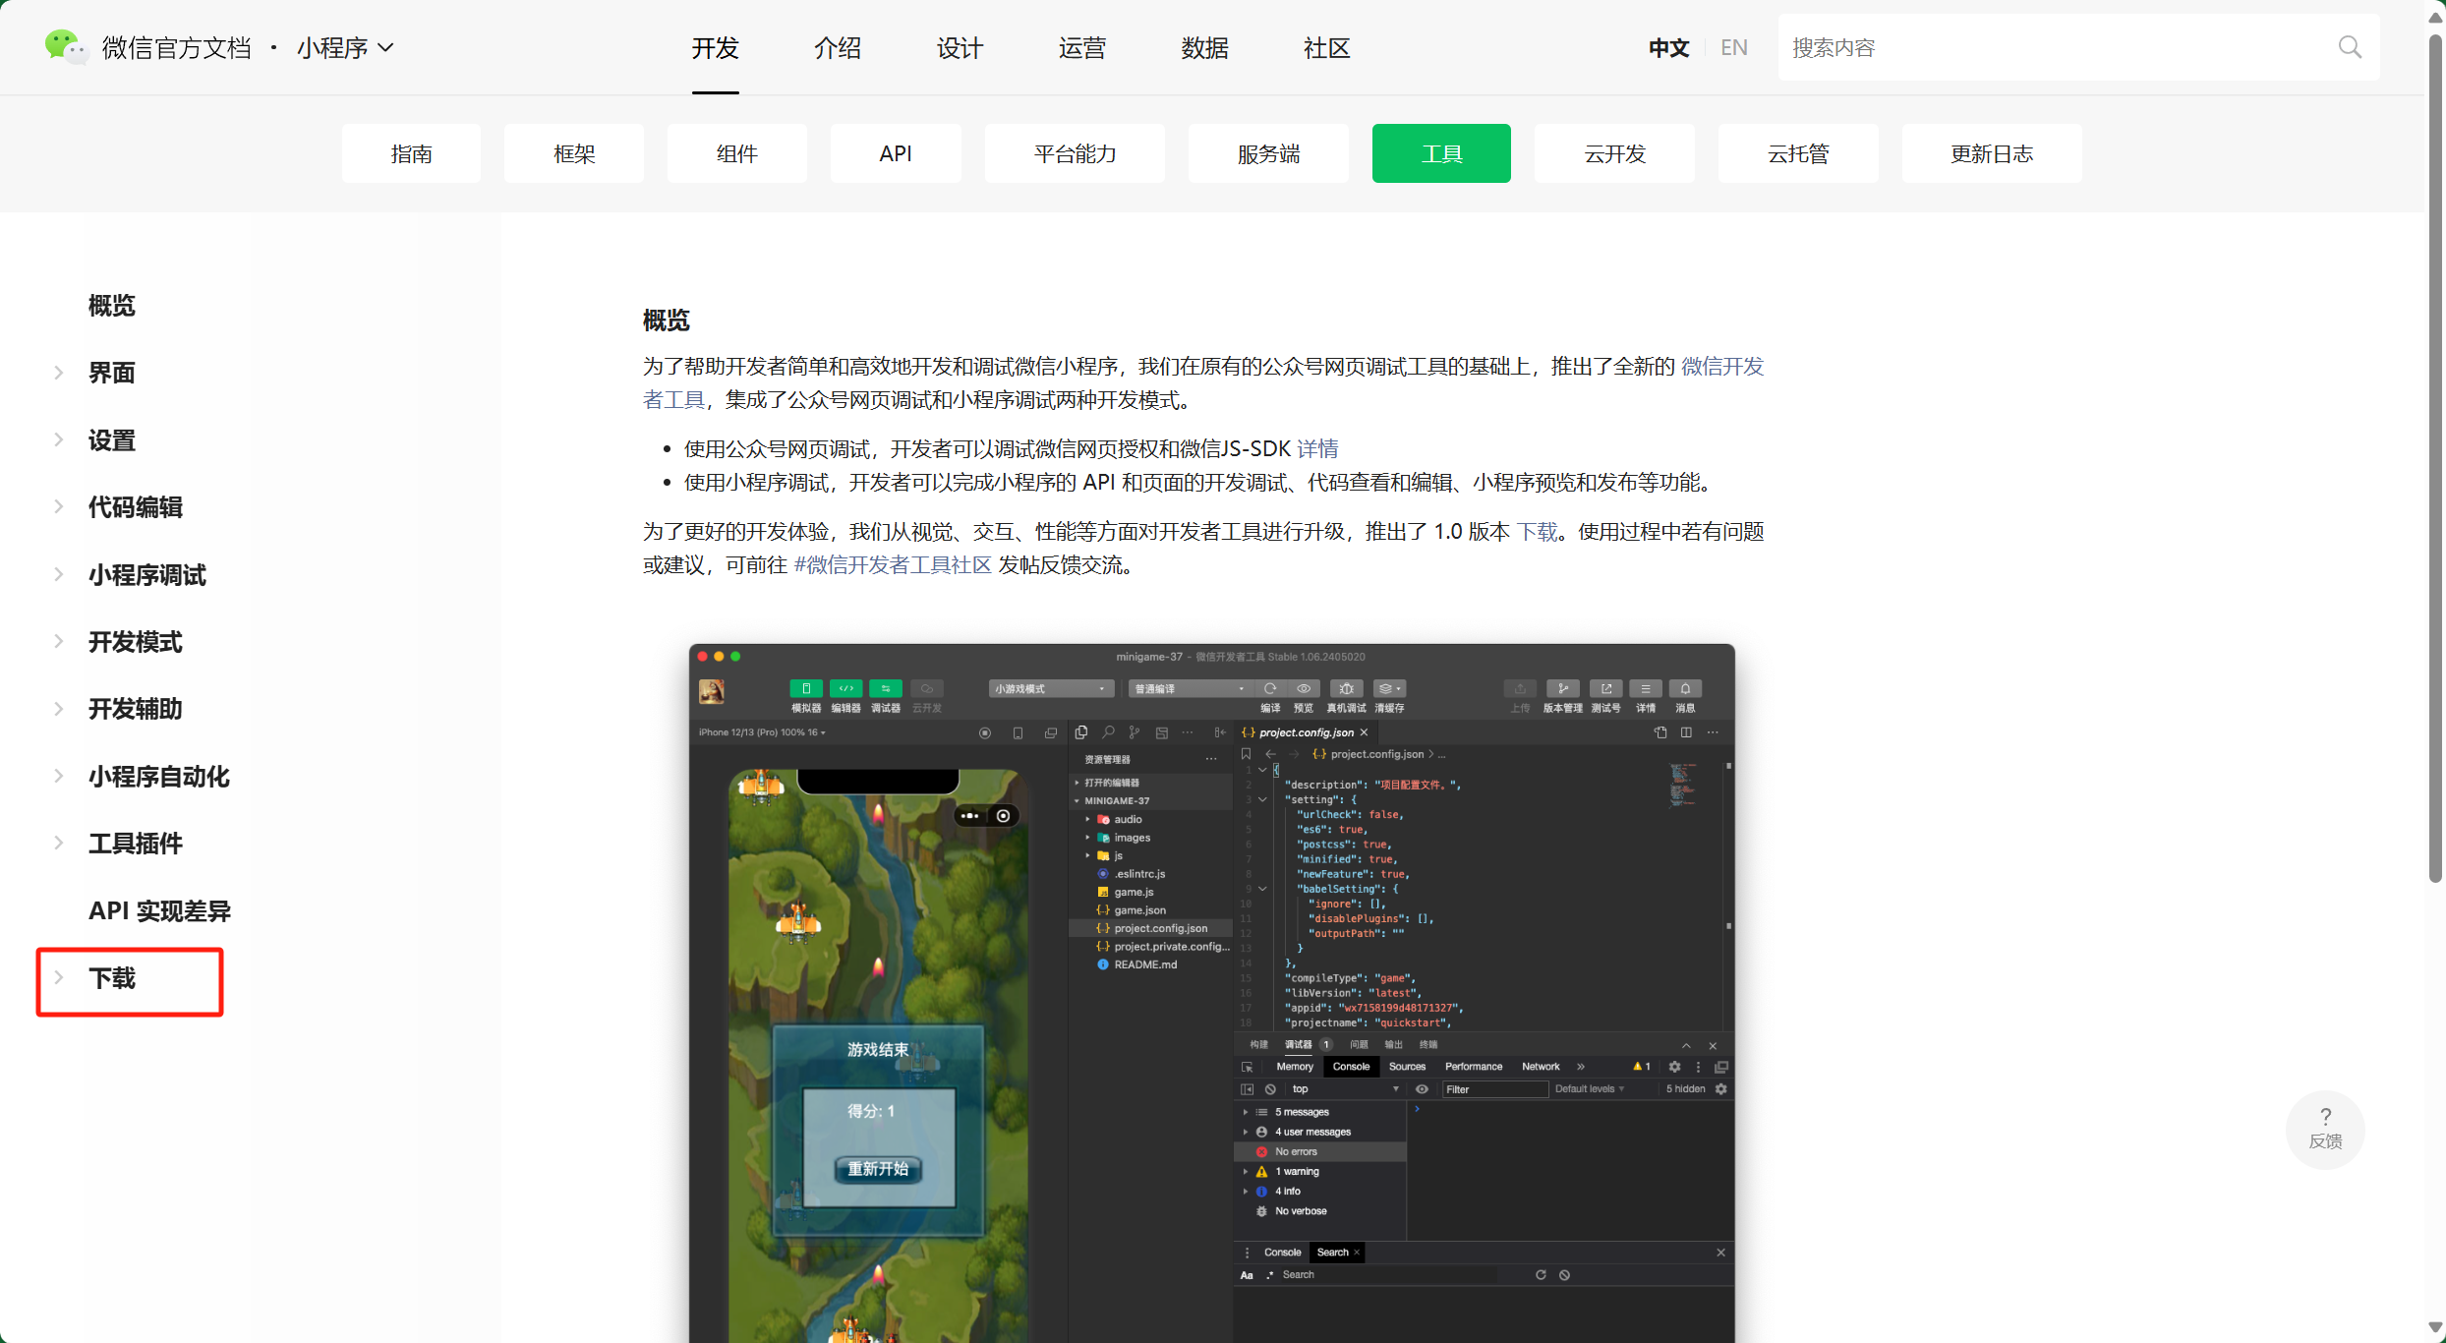Select the 指南 navigation pill
This screenshot has height=1343, width=2446.
tap(411, 153)
